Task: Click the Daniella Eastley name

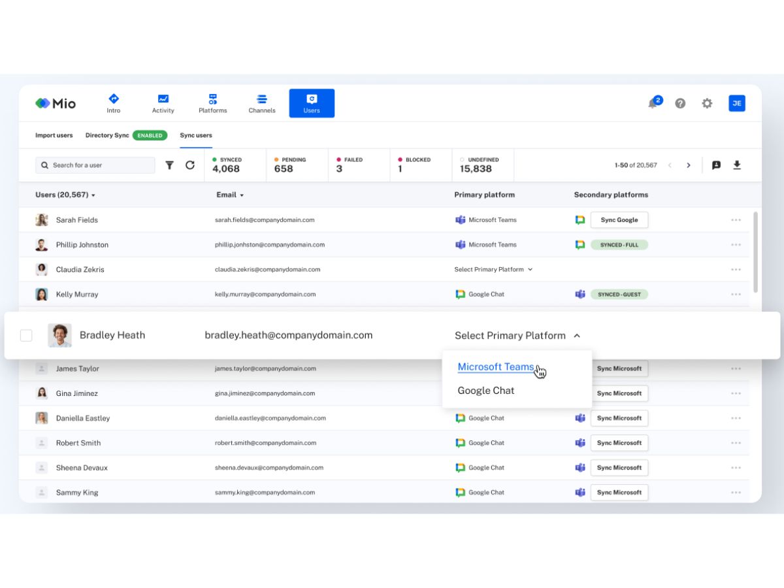Action: point(83,418)
